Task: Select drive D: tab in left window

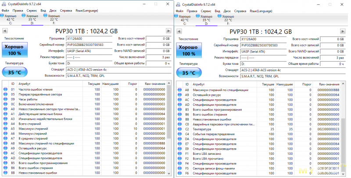Action: [x=32, y=19]
